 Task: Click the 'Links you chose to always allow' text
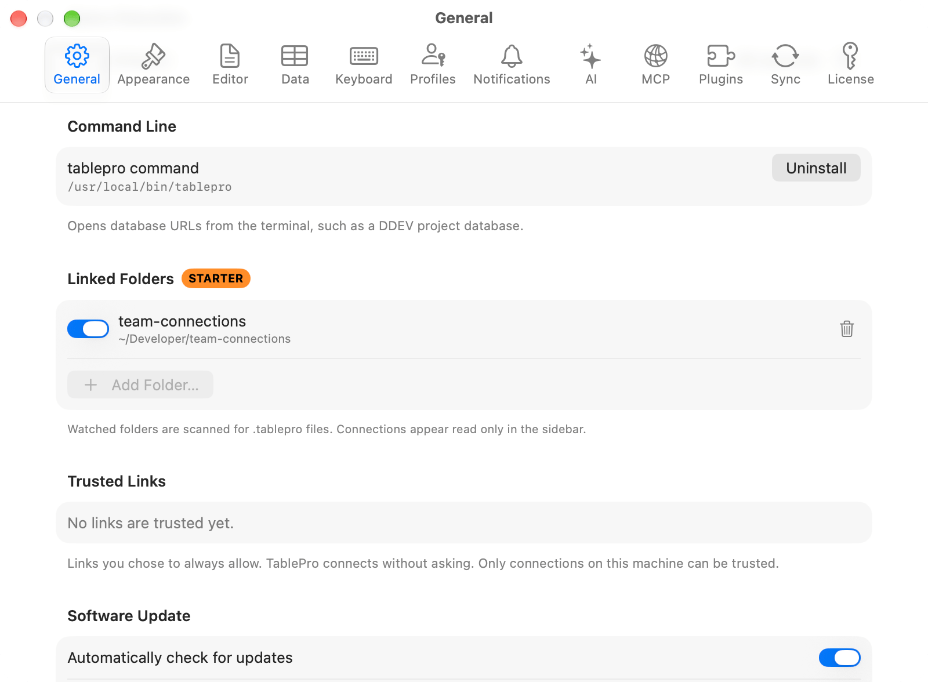tap(423, 563)
